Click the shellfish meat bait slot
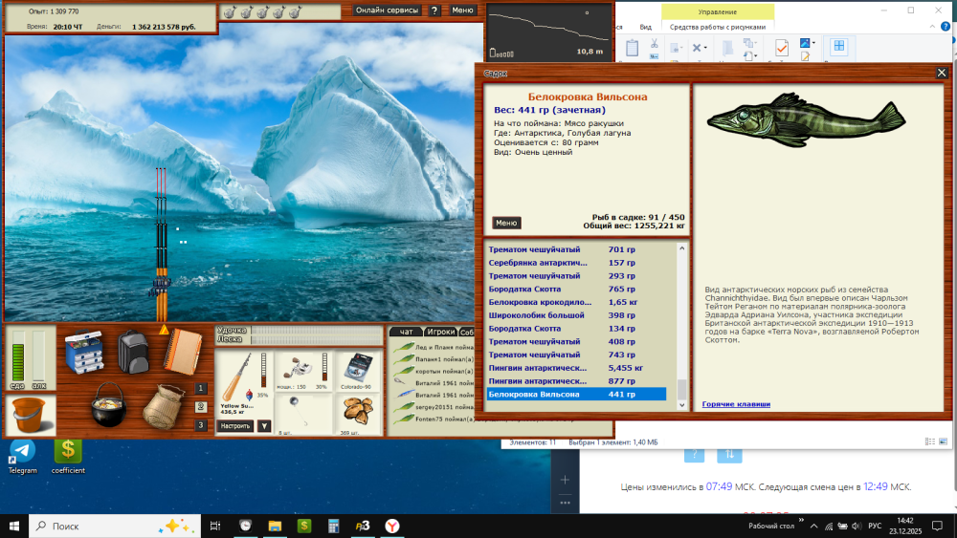The image size is (957, 538). (x=358, y=415)
